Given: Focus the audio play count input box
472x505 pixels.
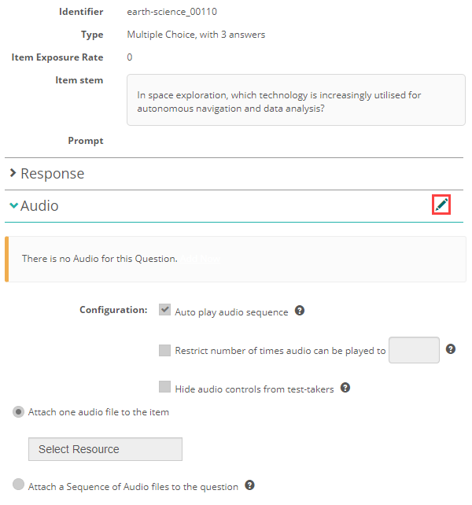Looking at the screenshot, I should [414, 350].
